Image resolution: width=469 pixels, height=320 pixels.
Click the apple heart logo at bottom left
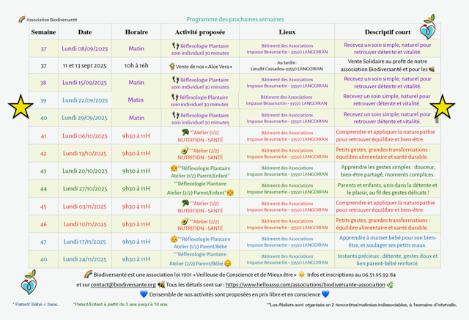pyautogui.click(x=27, y=283)
